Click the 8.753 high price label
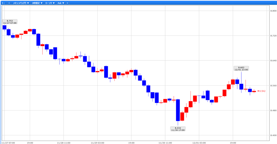This screenshot has width=277, height=144. [x=10, y=22]
